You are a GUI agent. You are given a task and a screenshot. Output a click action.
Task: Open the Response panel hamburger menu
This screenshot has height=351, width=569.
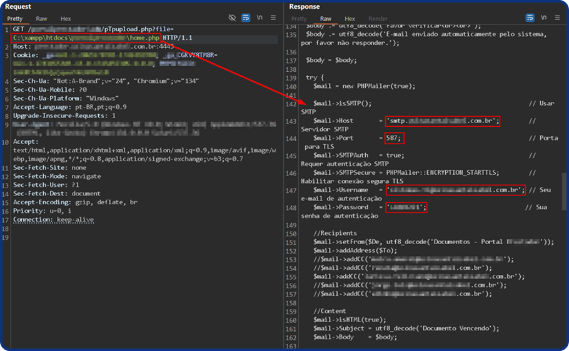pos(558,18)
